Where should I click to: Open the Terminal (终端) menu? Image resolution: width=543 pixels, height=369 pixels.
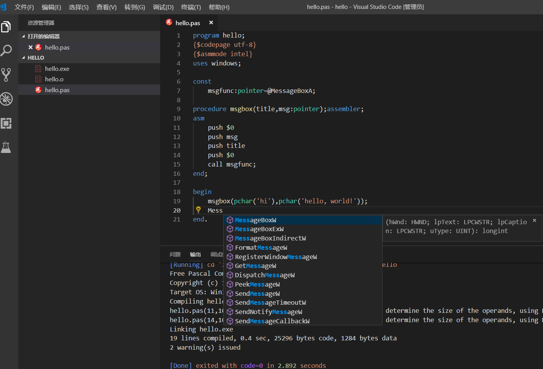click(191, 7)
